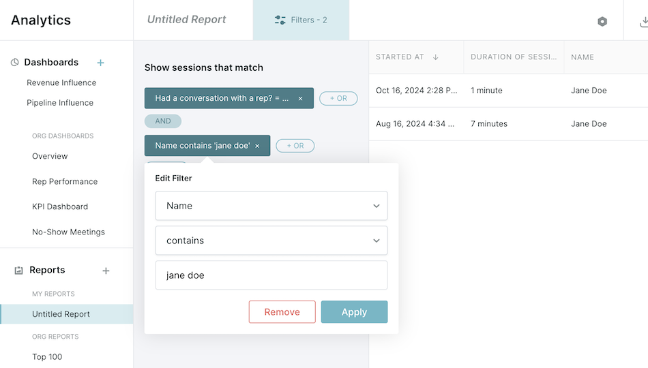Sort by the Started At arrow
648x368 pixels.
point(436,57)
